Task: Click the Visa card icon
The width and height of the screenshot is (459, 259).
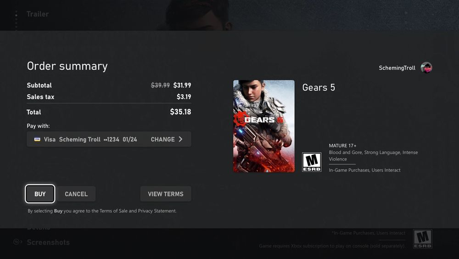Action: (37, 139)
